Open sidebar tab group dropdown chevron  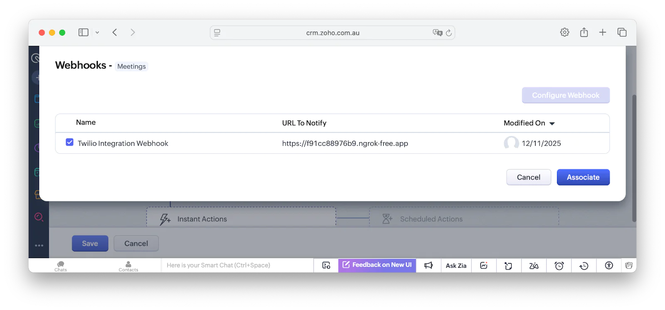tap(97, 32)
